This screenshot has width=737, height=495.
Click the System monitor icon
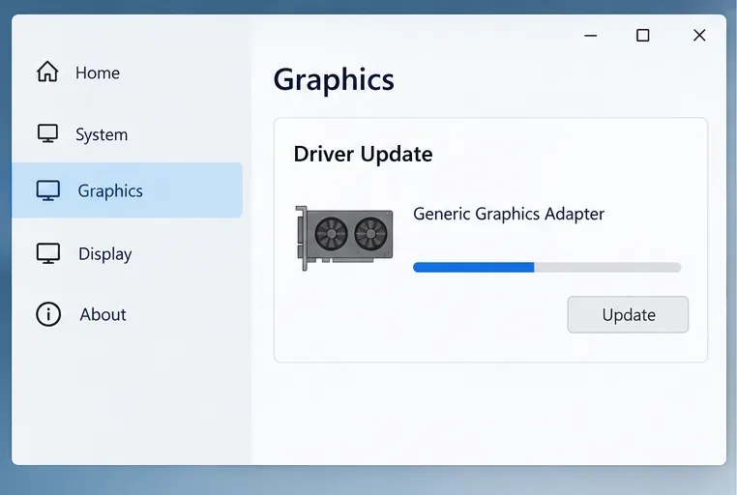(x=47, y=133)
